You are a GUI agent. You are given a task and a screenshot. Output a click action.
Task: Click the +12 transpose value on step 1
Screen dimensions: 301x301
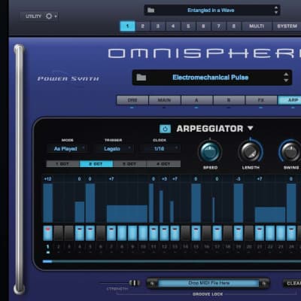(47, 179)
